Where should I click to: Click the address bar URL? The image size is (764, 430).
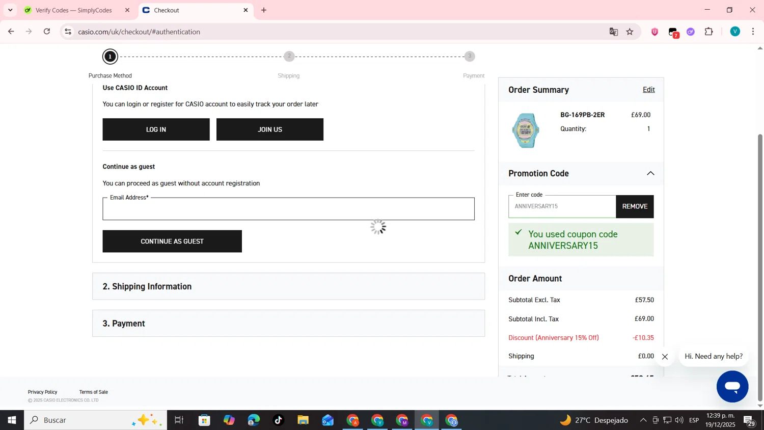coord(139,32)
